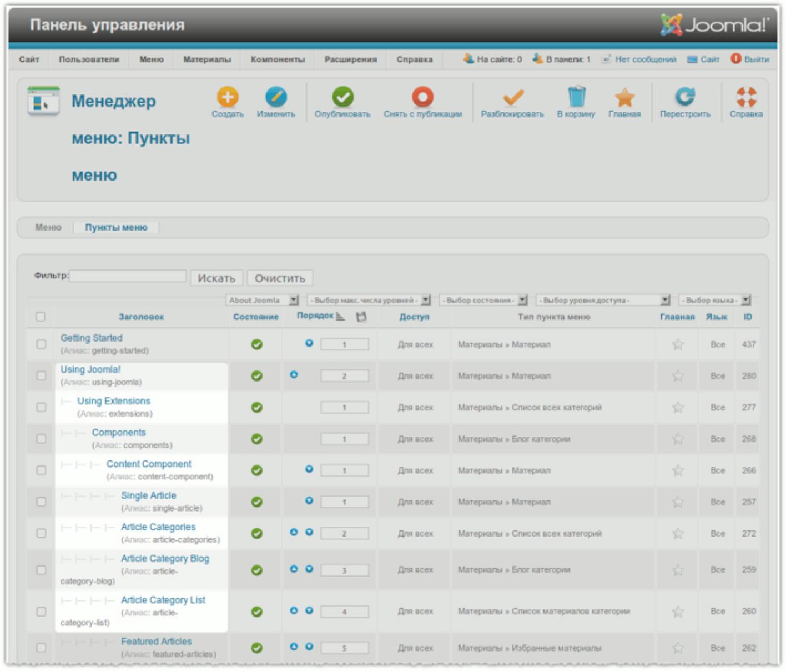Open the Пользователи top menu
Screen dimensions: 786x671
(x=89, y=59)
